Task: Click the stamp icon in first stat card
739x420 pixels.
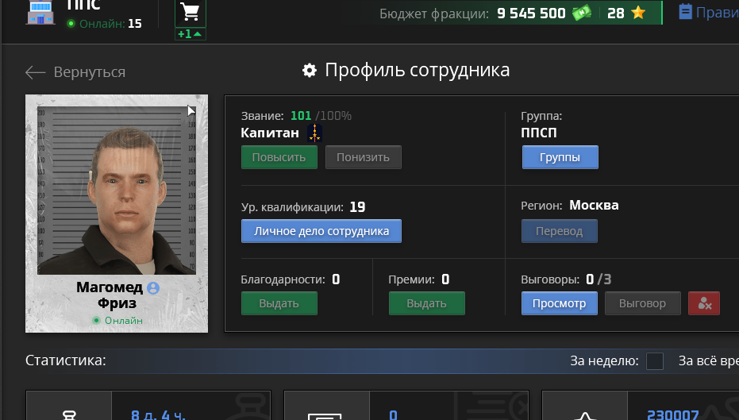Action: click(69, 414)
